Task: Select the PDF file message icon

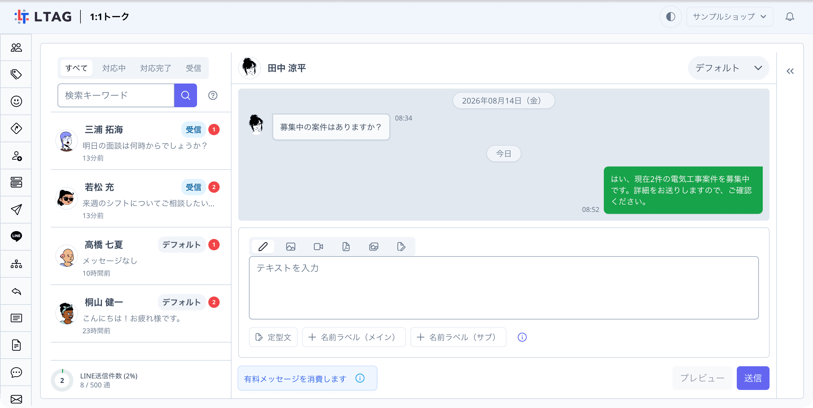Action: point(346,246)
